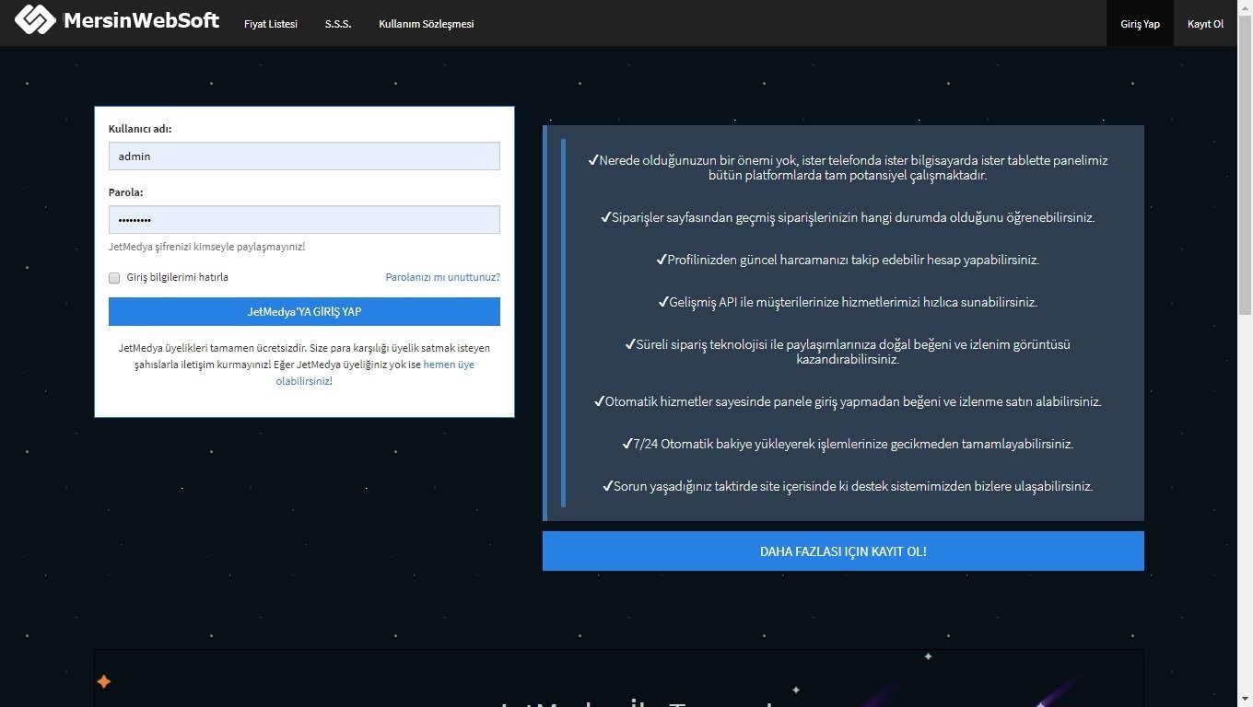1253x707 pixels.
Task: Click the checkmark next to Siparişler line
Action: coord(606,217)
